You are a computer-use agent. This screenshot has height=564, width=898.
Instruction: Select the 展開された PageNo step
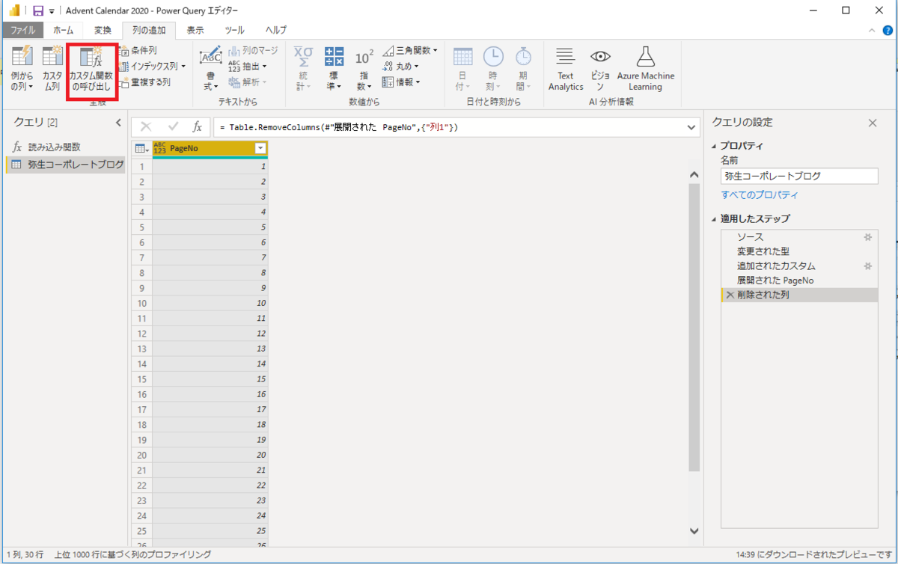pos(799,281)
